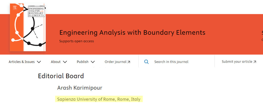Click the Submit your article link
Image resolution: width=263 pixels, height=104 pixels.
coord(237,62)
